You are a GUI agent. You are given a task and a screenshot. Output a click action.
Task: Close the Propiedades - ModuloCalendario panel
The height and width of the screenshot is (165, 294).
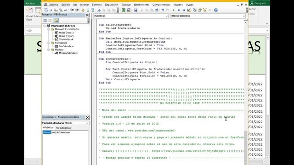[x=87, y=117]
